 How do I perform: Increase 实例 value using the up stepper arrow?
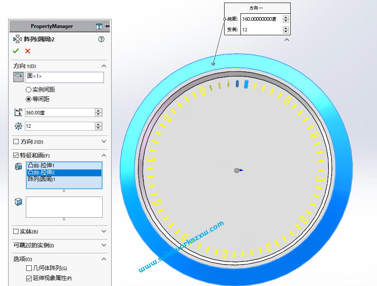286,28
